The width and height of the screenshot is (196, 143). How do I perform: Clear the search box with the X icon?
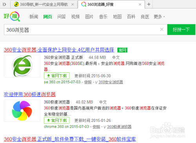[x=162, y=29]
